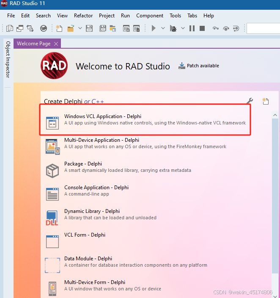280x298 pixels.
Task: Click the RAD Studio logo on Welcome Page
Action: click(x=54, y=66)
